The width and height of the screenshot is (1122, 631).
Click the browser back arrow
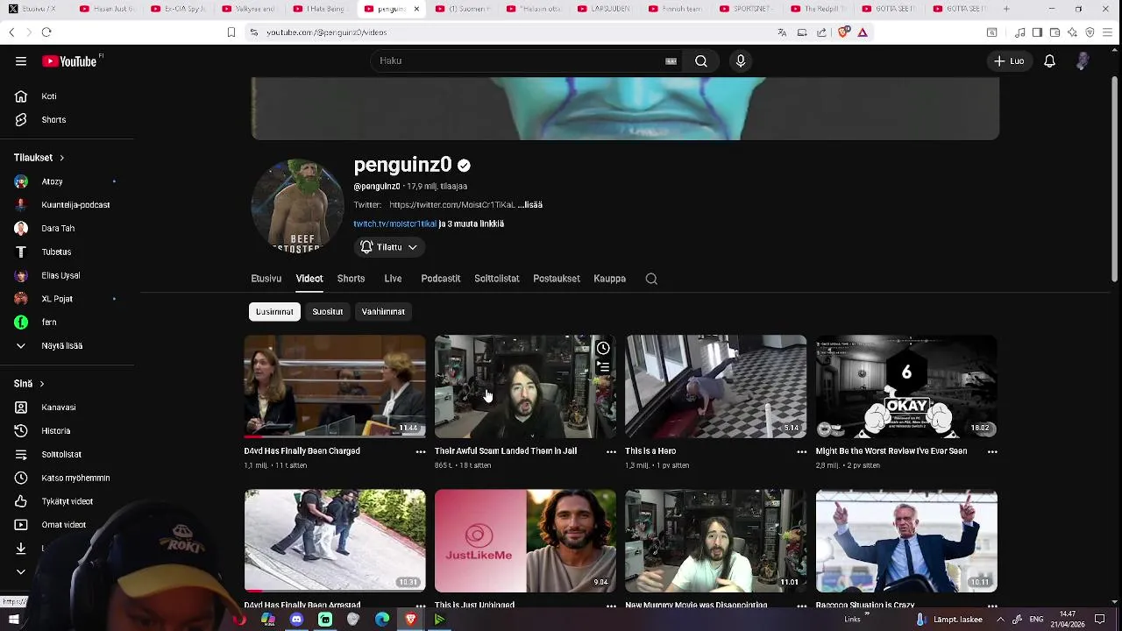[11, 32]
